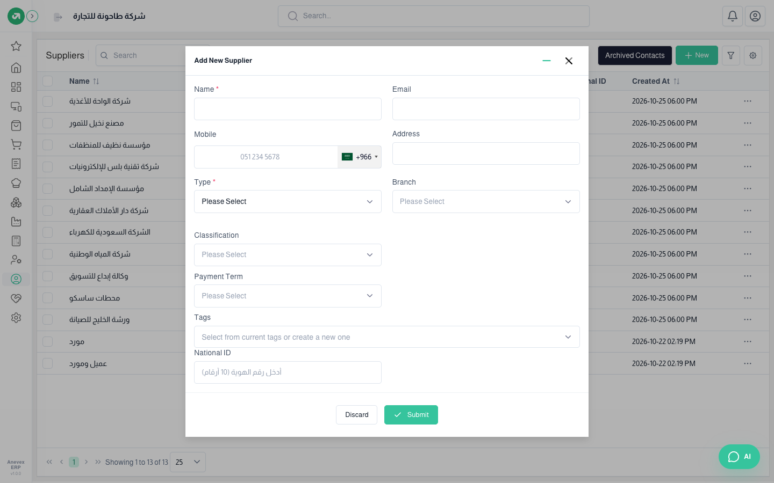
Task: Go to home icon in sidebar
Action: 16,68
